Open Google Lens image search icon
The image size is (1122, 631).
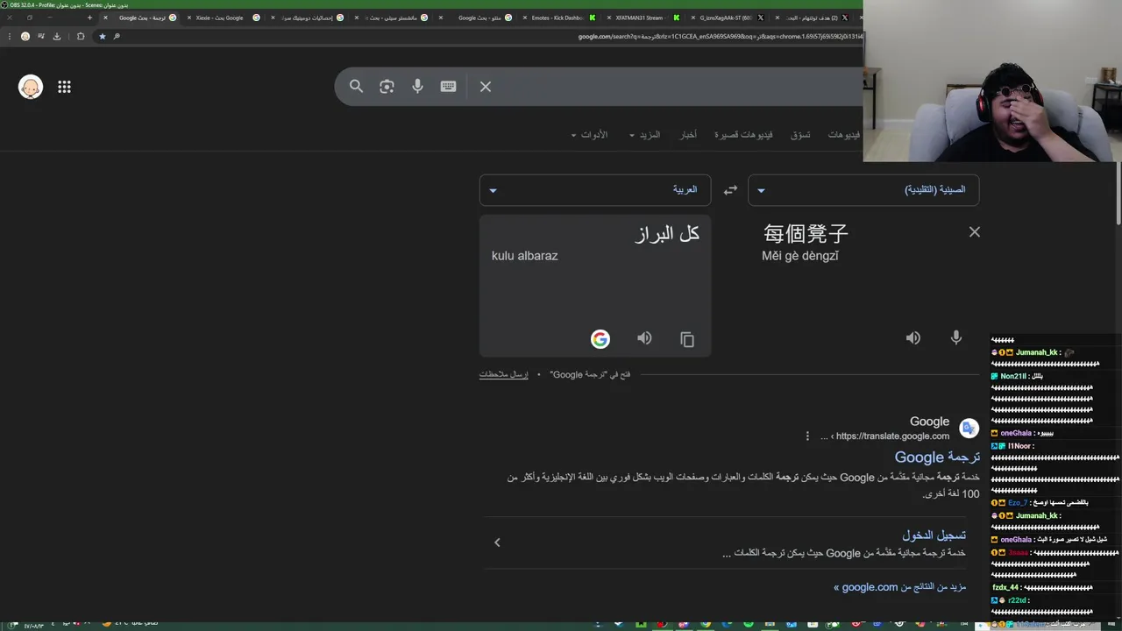[x=387, y=86]
